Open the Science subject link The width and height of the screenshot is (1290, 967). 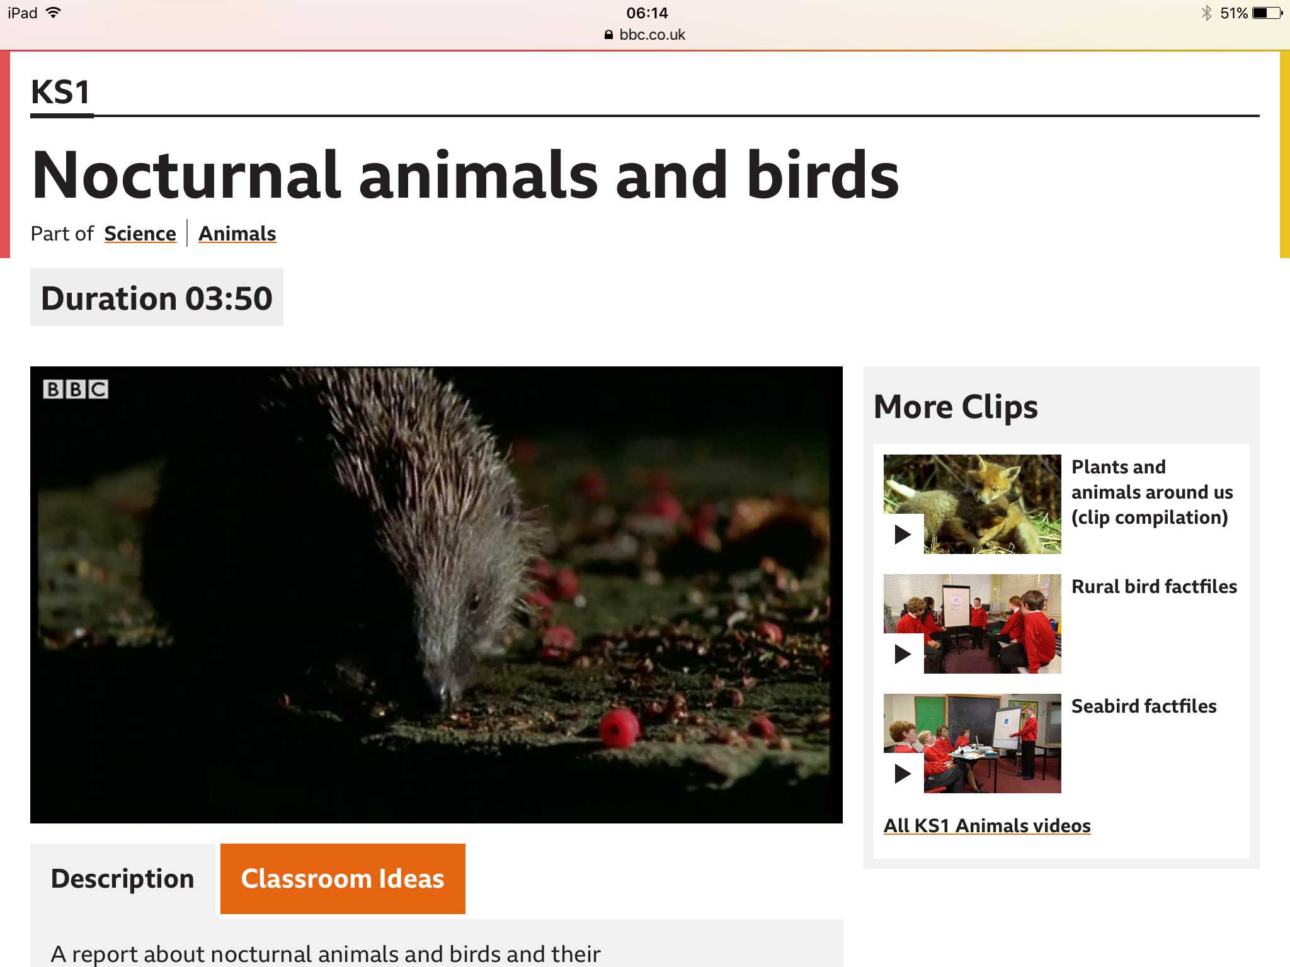(140, 234)
